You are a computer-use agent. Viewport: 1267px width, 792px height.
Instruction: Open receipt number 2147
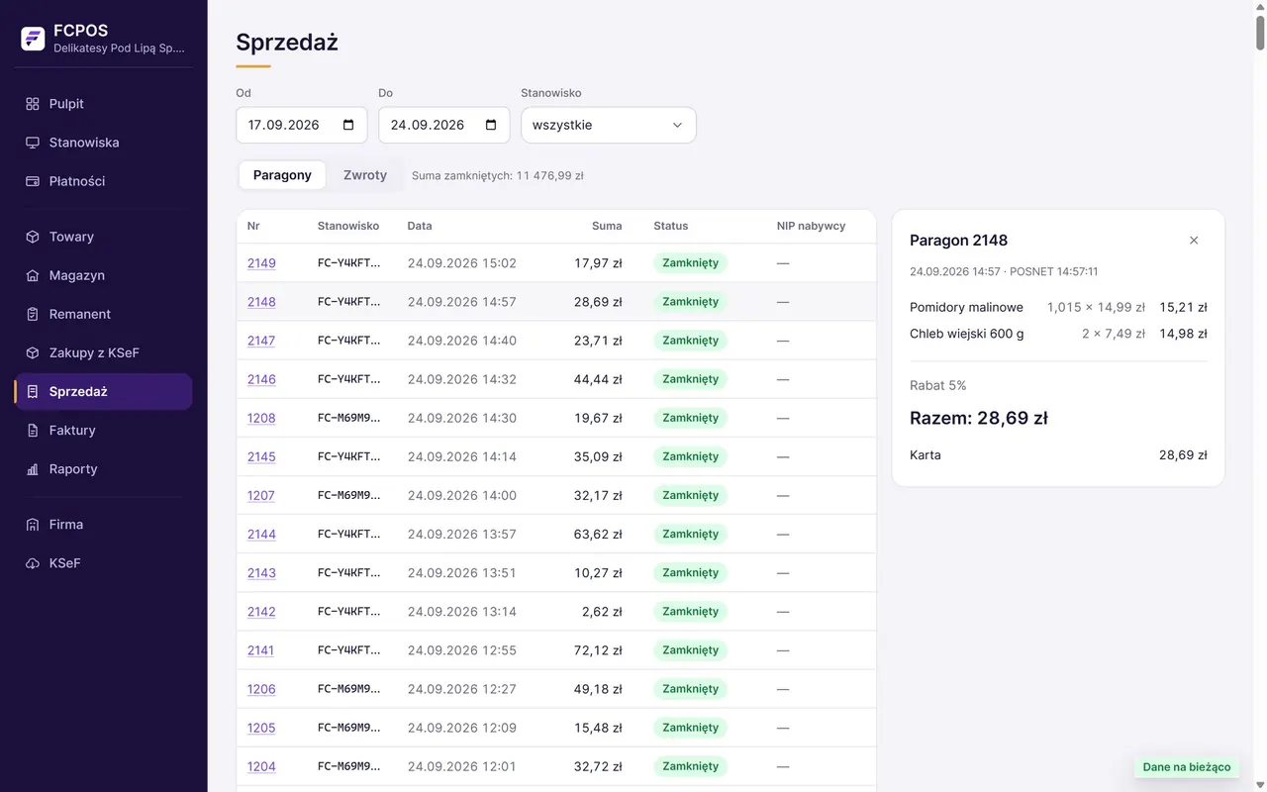[x=261, y=341]
